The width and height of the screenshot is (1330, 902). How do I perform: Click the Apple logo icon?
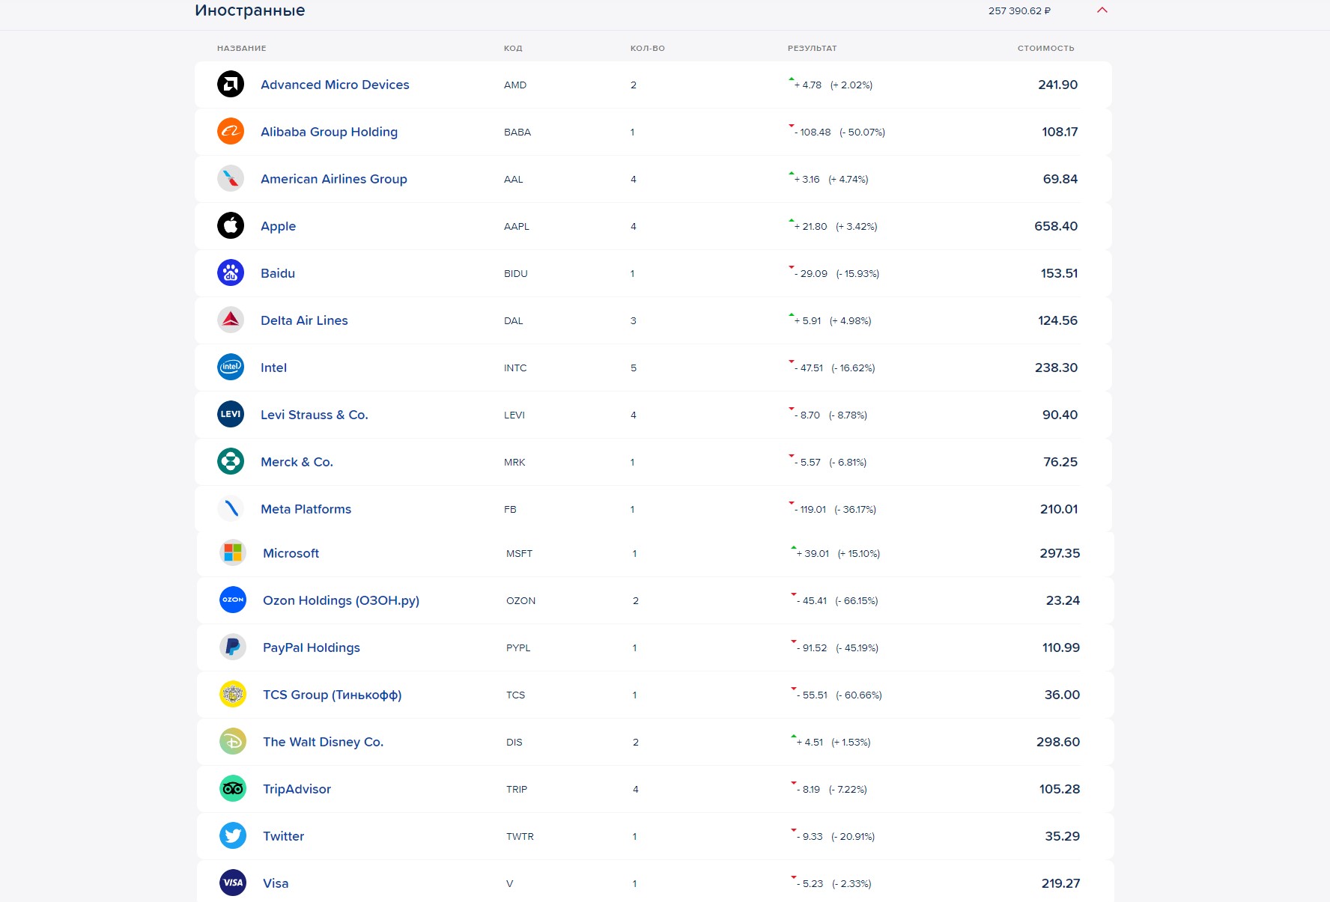point(231,225)
